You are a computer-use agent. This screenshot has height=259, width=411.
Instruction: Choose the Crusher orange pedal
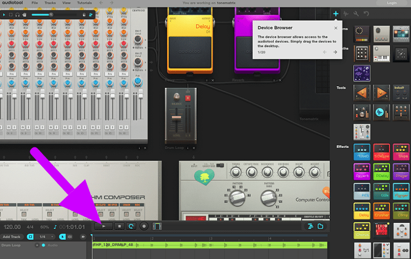click(x=381, y=211)
